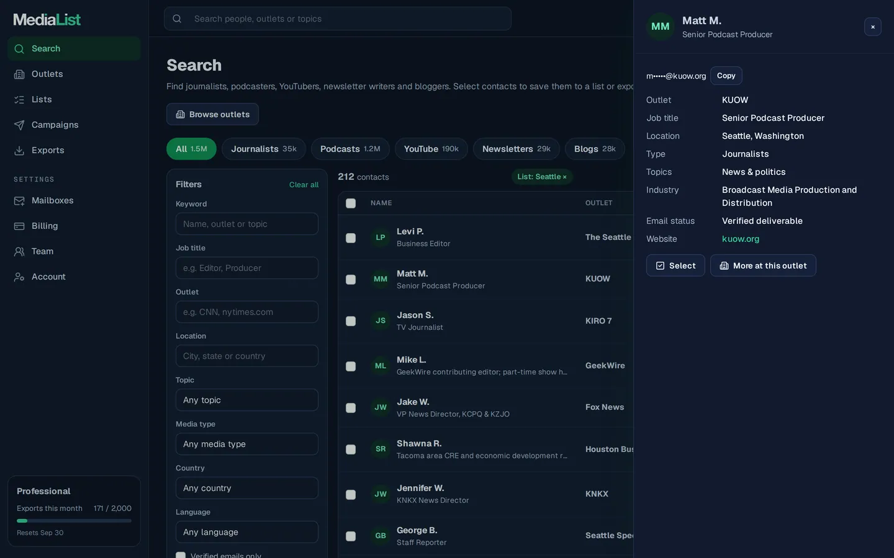Click the exports usage progress bar
The height and width of the screenshot is (558, 894).
[x=74, y=521]
